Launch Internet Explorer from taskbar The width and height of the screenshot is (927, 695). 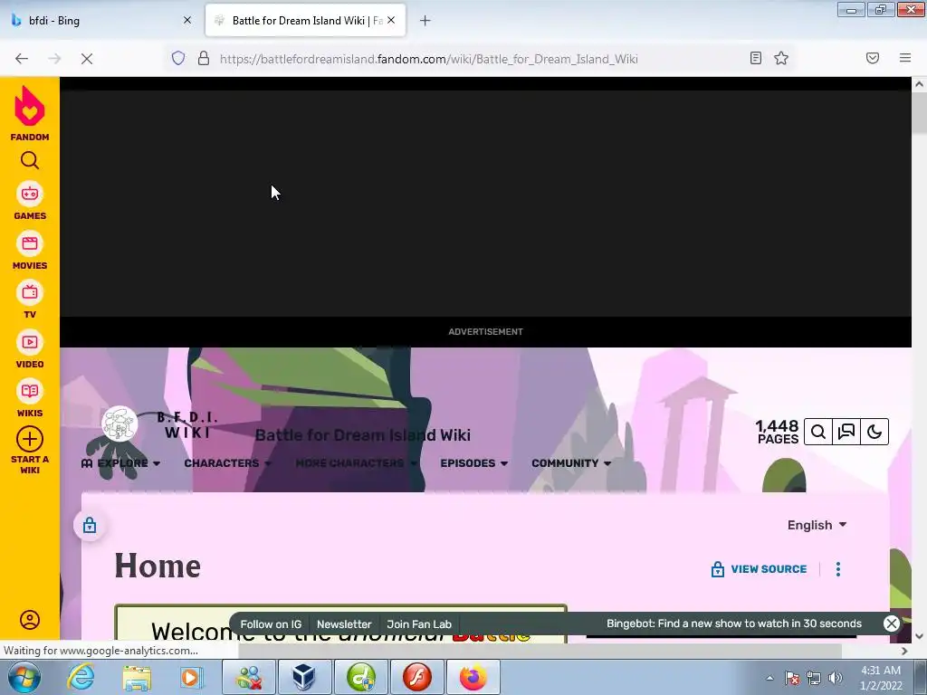(x=81, y=677)
